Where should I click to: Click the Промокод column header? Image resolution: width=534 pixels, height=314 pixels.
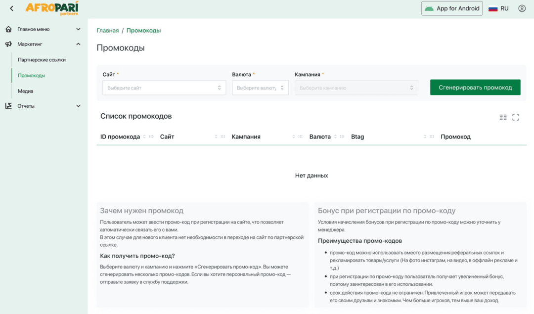(455, 136)
